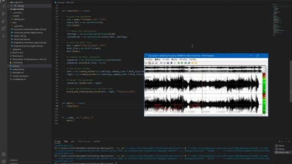Open meltysynth.py in the explorer
Viewport: 292px width, 164px height.
18,69
